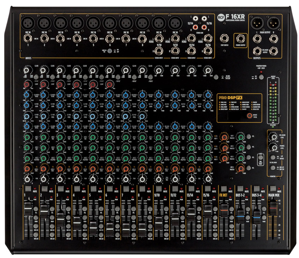Click the BUS 1-2 fader

tap(240, 217)
